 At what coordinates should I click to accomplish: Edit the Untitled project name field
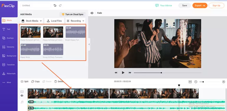click(x=36, y=6)
